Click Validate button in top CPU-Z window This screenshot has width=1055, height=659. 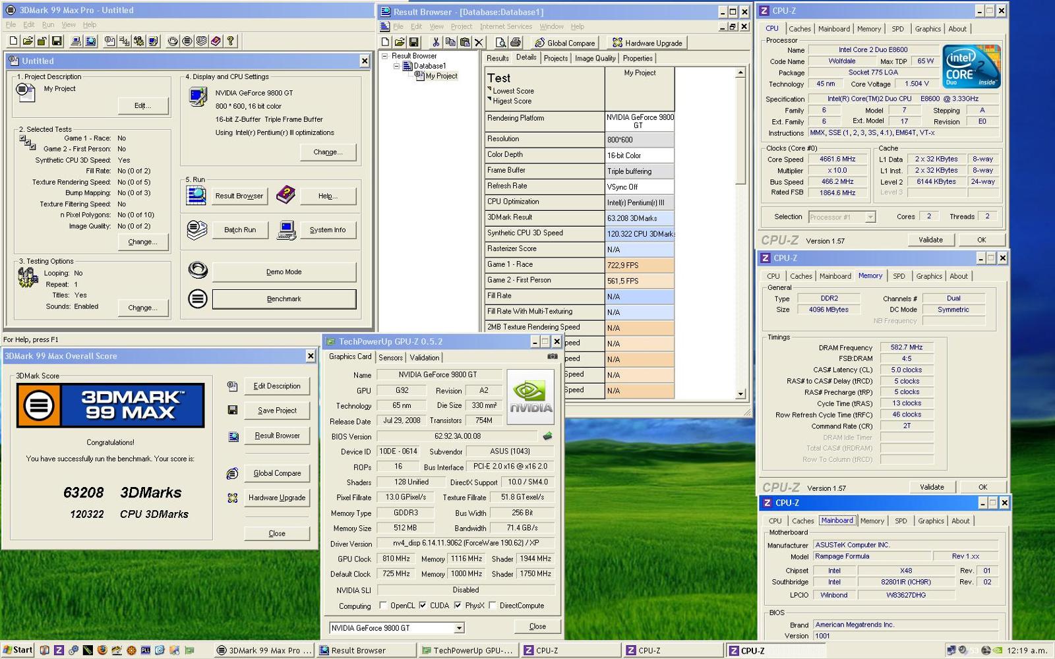click(930, 240)
